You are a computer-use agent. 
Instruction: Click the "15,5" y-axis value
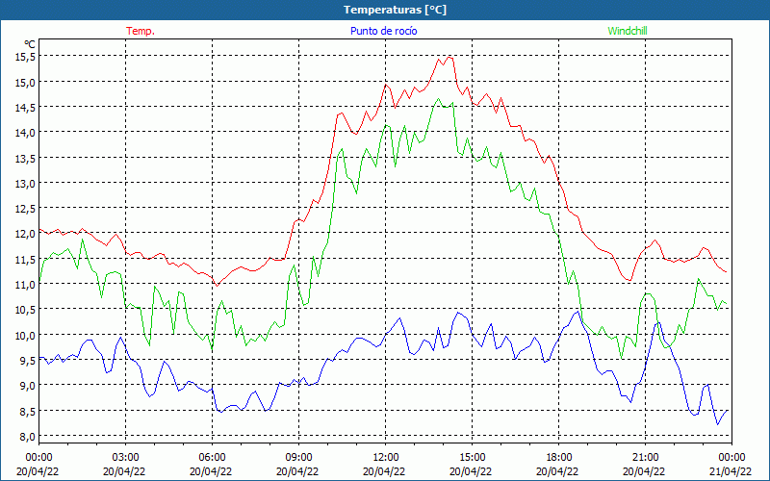tap(25, 57)
